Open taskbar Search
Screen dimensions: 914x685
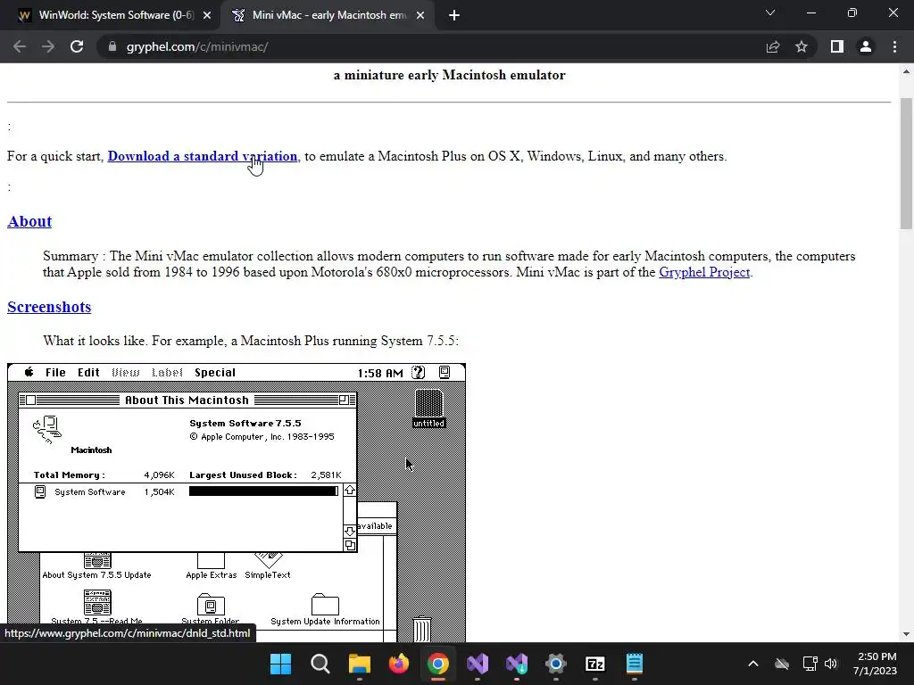point(320,664)
